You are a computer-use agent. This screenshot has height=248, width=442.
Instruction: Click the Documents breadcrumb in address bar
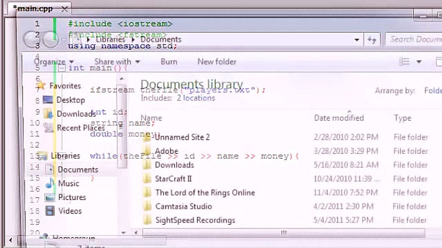(x=161, y=39)
